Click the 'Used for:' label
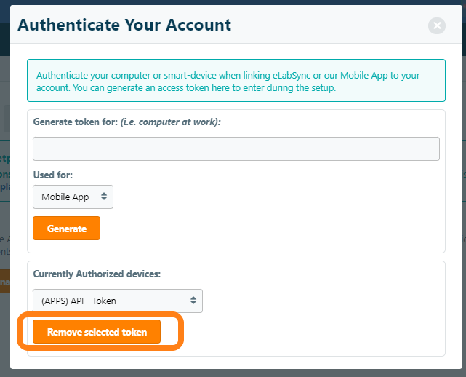Image resolution: width=466 pixels, height=377 pixels. click(53, 175)
